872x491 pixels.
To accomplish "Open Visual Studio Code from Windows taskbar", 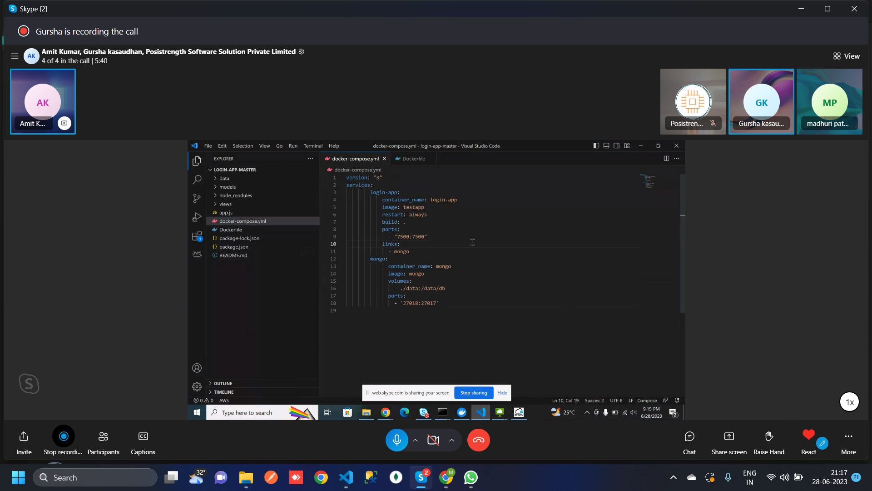I will coord(346,477).
